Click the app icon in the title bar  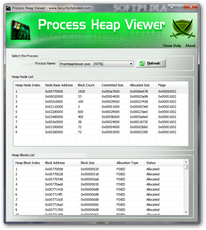point(8,8)
